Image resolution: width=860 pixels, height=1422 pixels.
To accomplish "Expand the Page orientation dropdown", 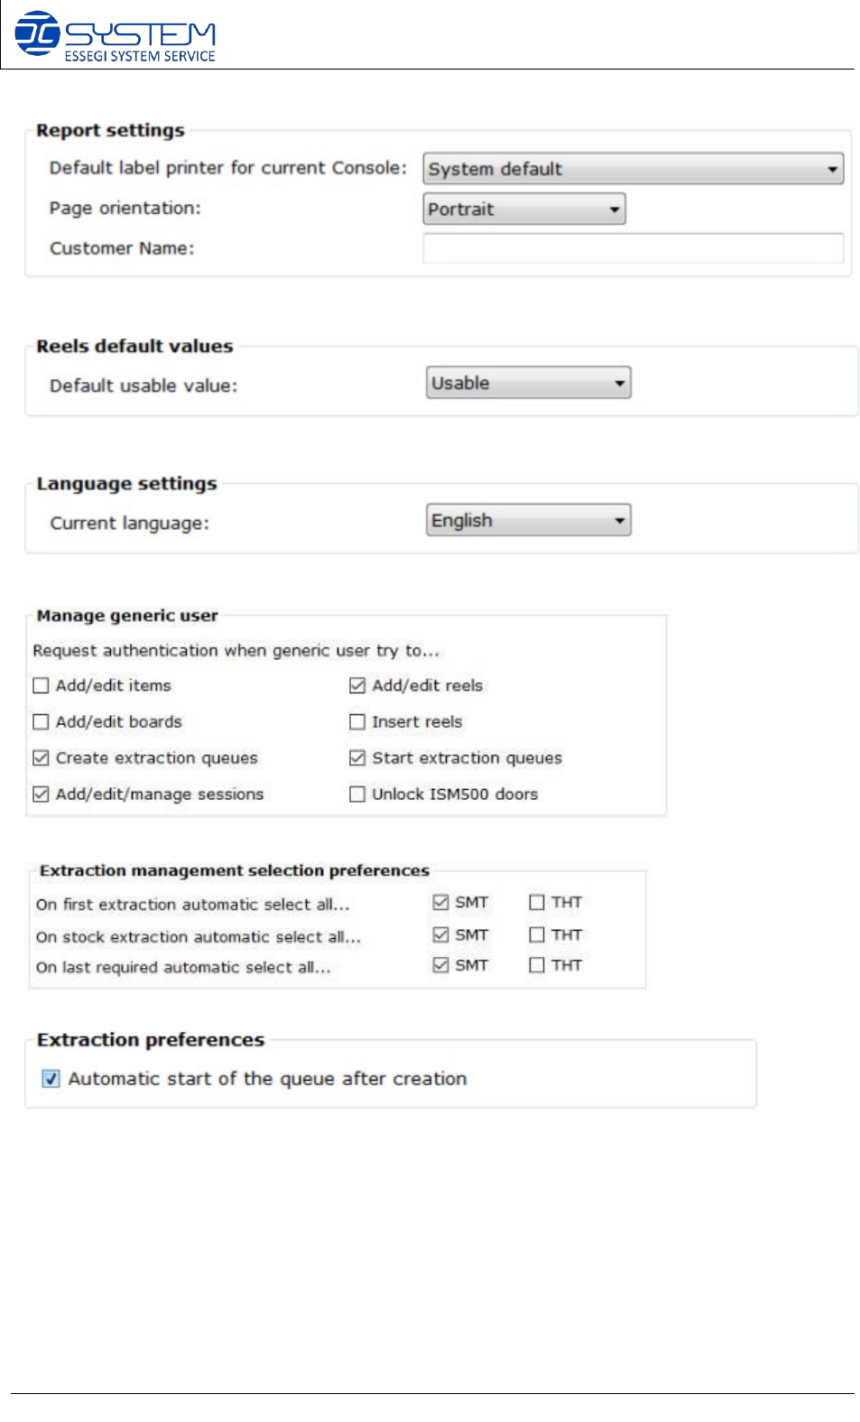I will (523, 209).
